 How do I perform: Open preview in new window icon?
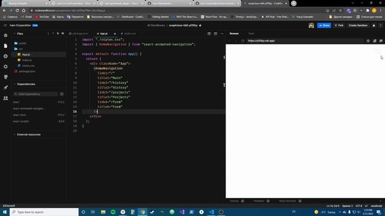pyautogui.click(x=381, y=41)
